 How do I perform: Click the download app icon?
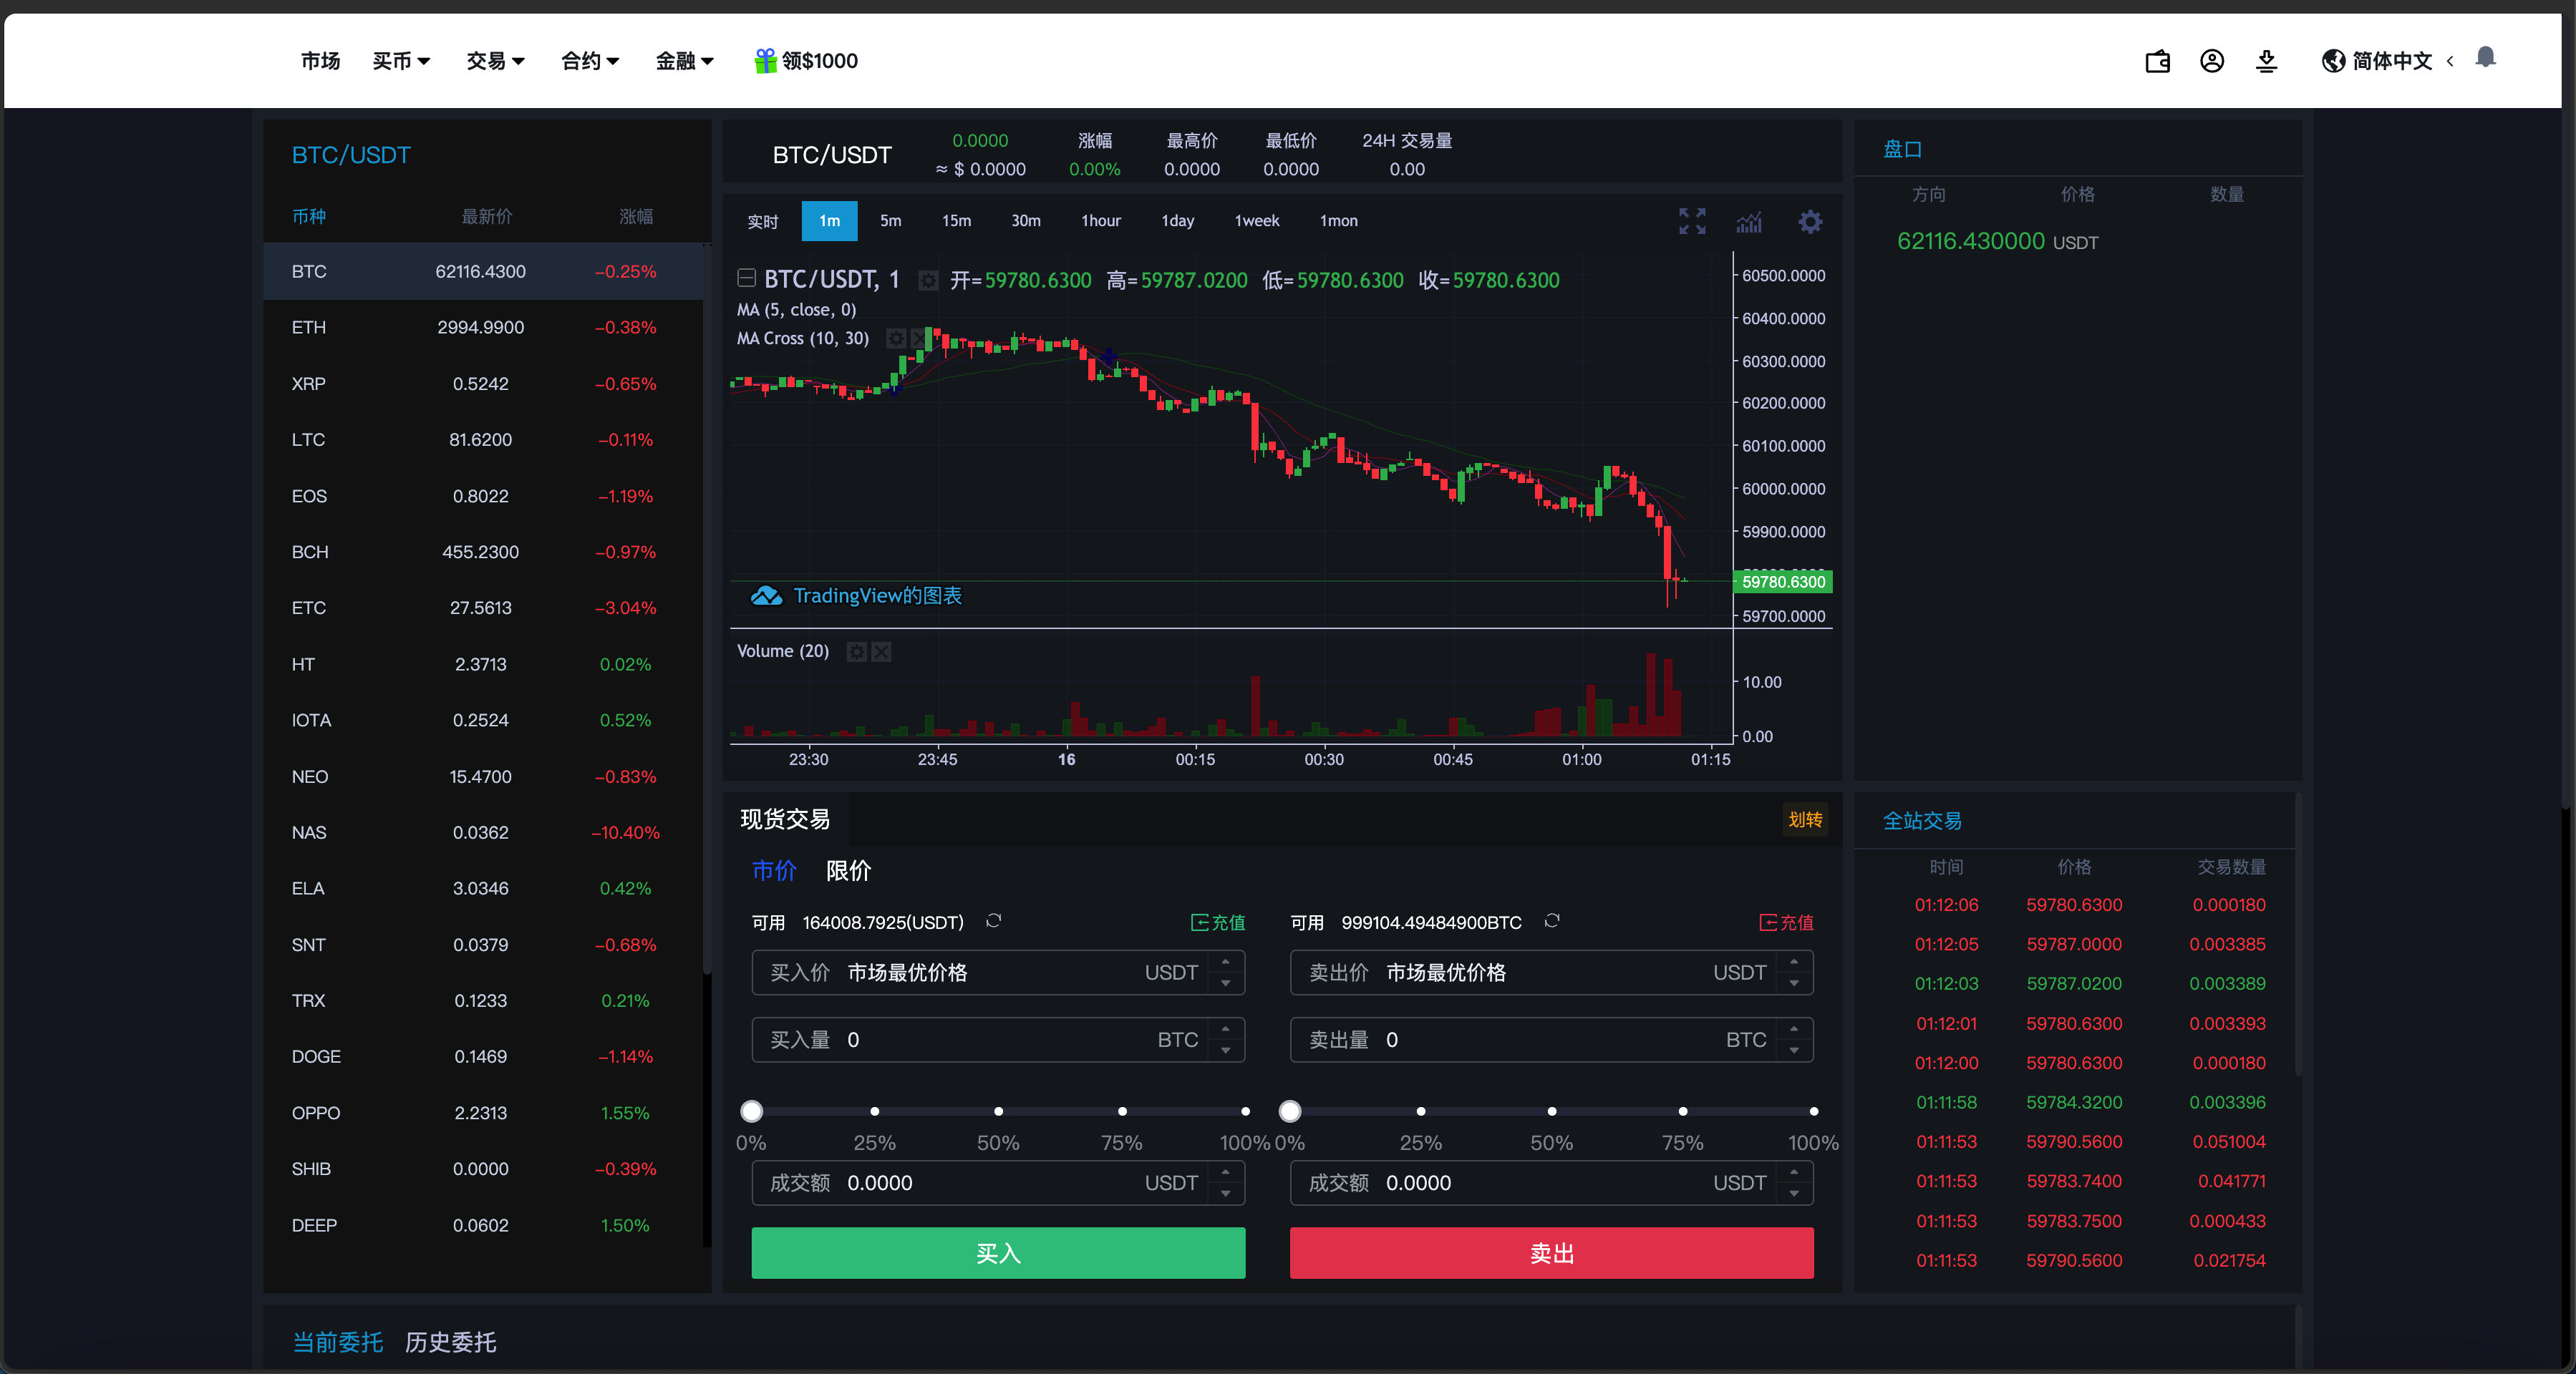(2266, 62)
